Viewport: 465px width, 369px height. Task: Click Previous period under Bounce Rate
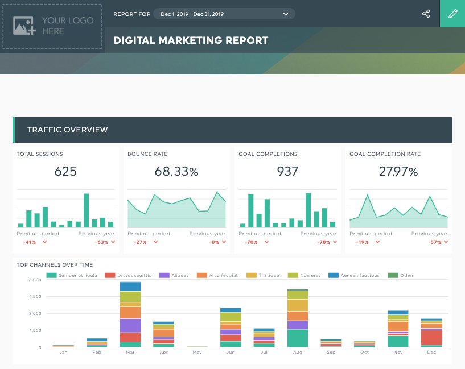149,233
